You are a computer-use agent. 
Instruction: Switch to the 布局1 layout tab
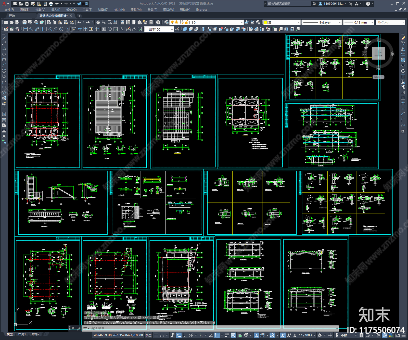click(x=22, y=334)
